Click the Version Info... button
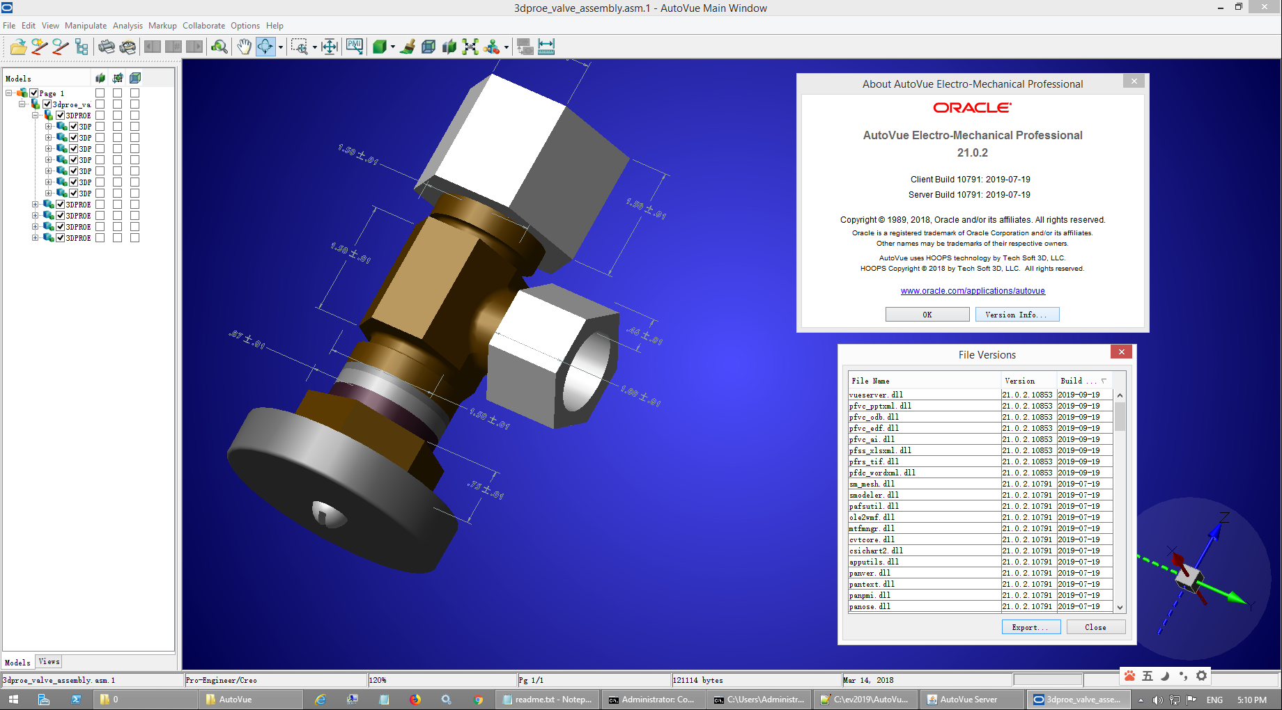The height and width of the screenshot is (710, 1282). (x=1017, y=315)
